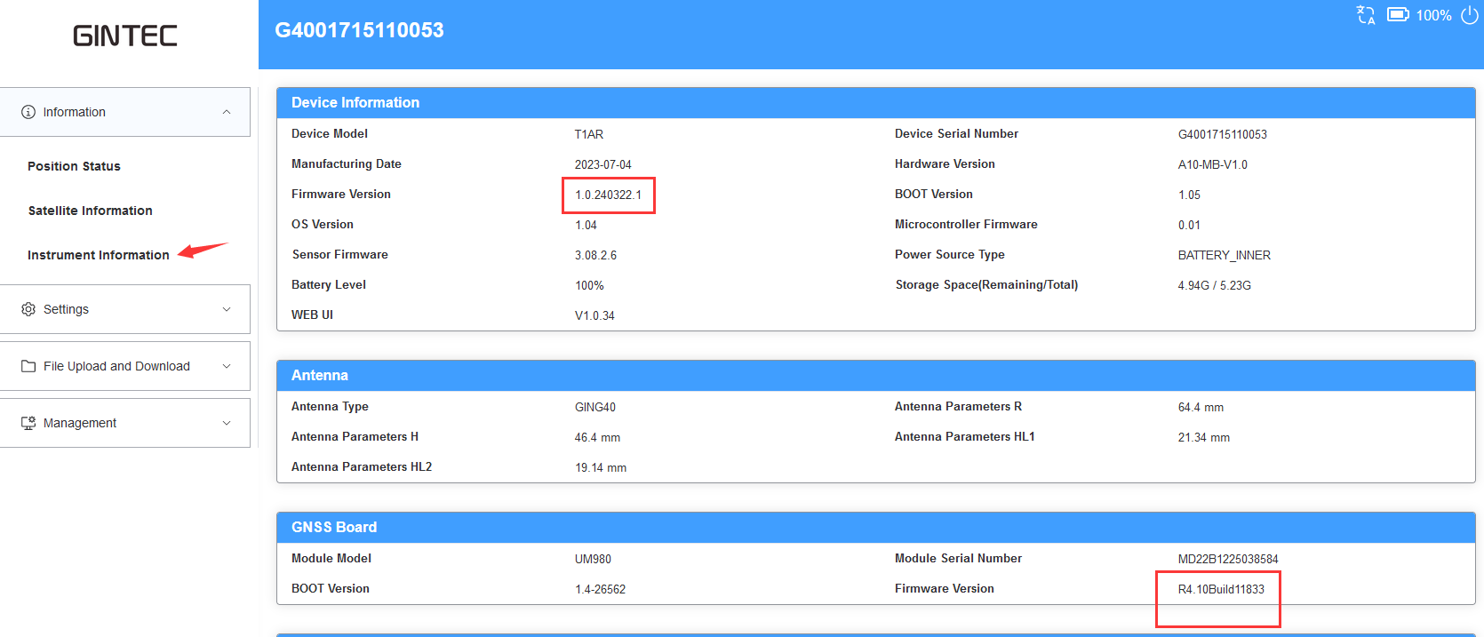This screenshot has width=1484, height=637.
Task: Open the Position Status page
Action: click(x=74, y=166)
